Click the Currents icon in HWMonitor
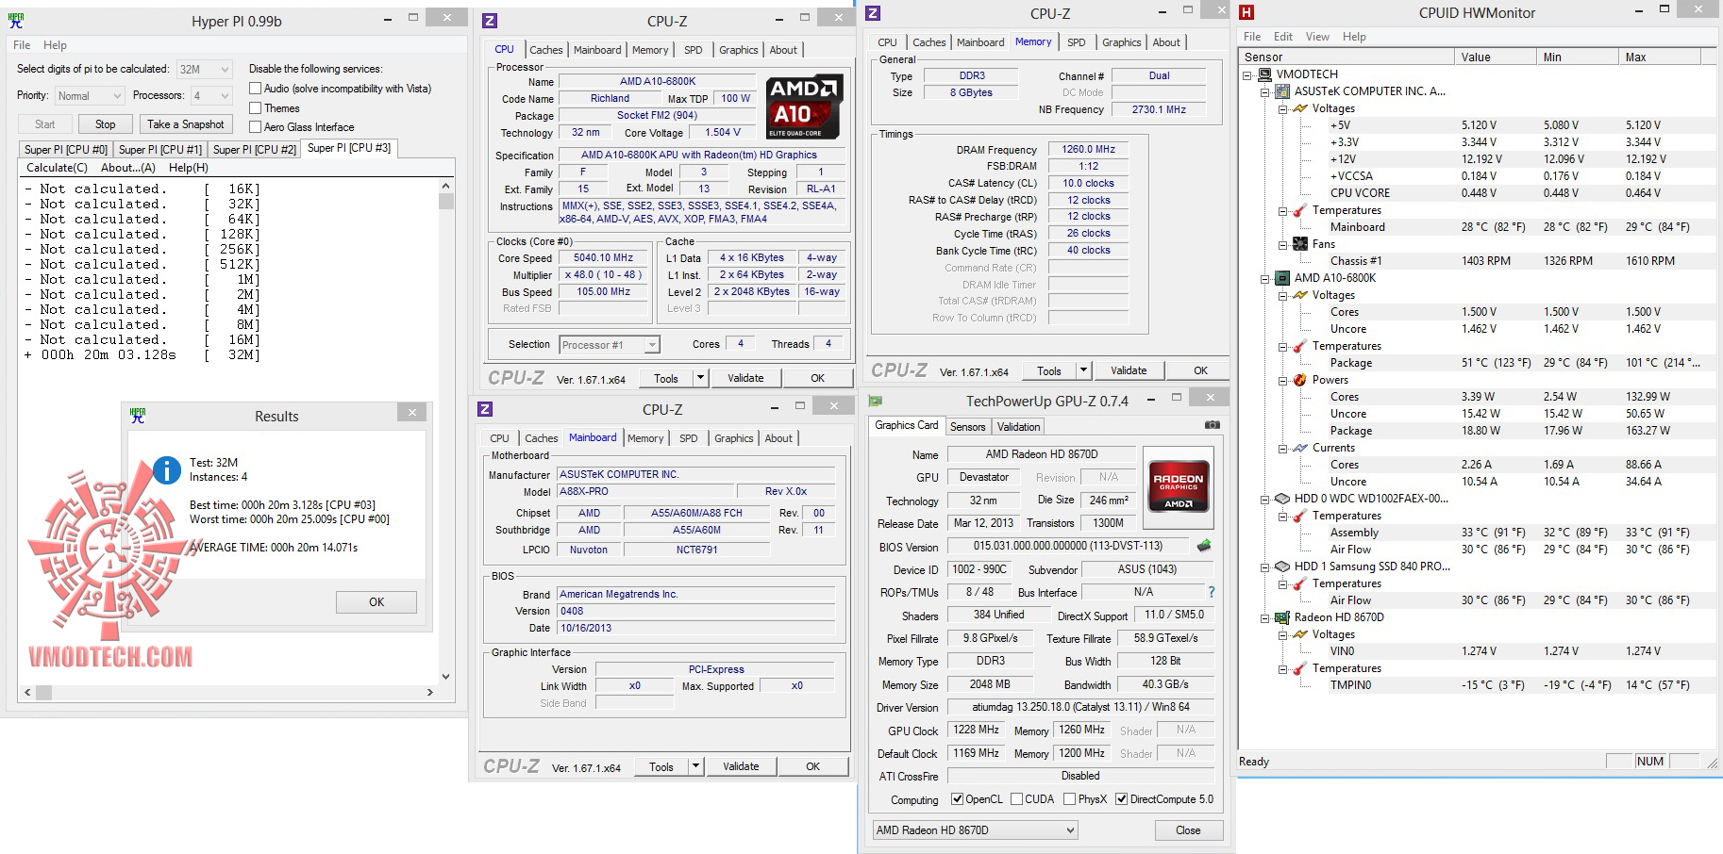This screenshot has height=854, width=1723. coord(1300,448)
